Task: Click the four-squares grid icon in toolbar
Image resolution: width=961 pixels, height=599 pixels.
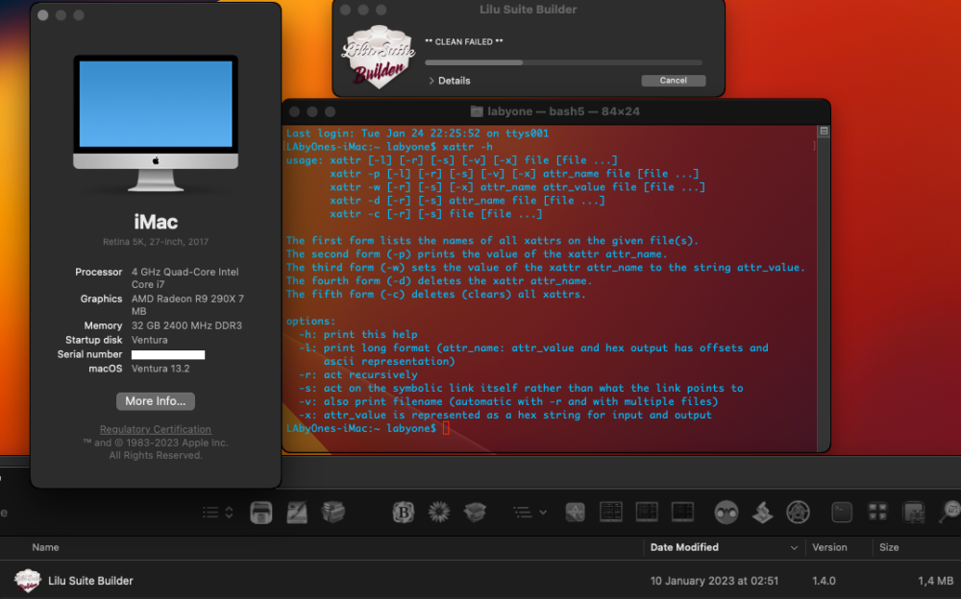Action: click(877, 512)
